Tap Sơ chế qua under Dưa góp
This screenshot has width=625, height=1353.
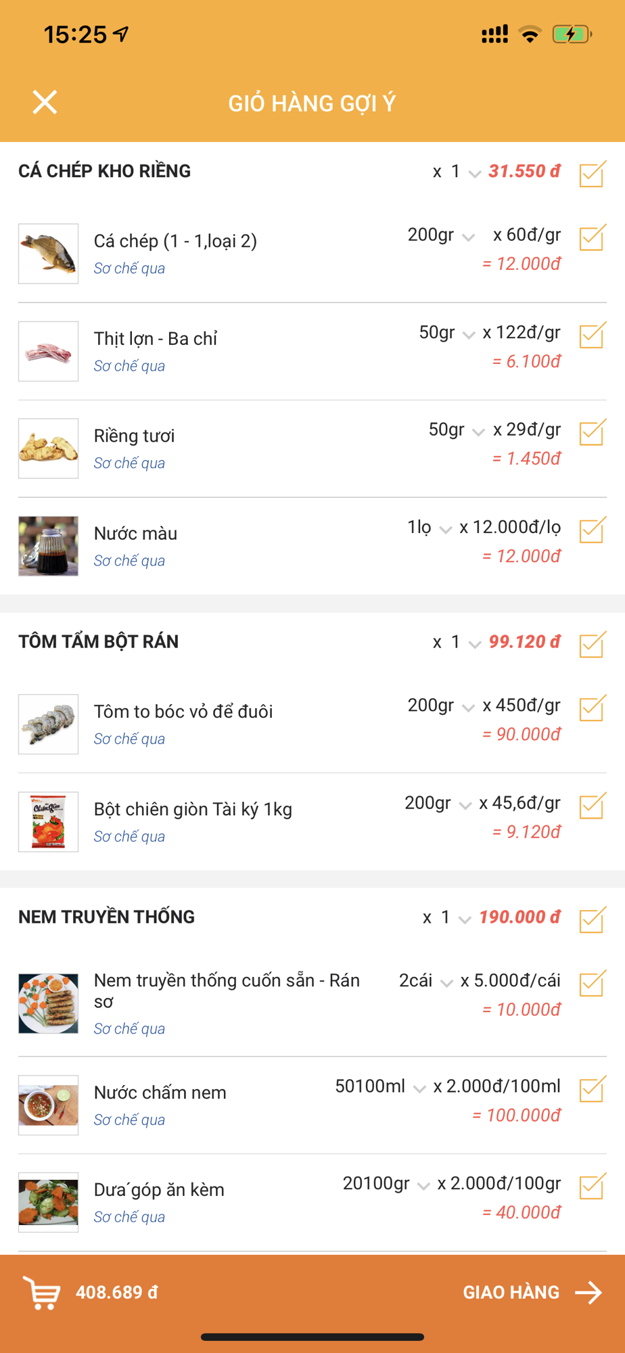[129, 1217]
